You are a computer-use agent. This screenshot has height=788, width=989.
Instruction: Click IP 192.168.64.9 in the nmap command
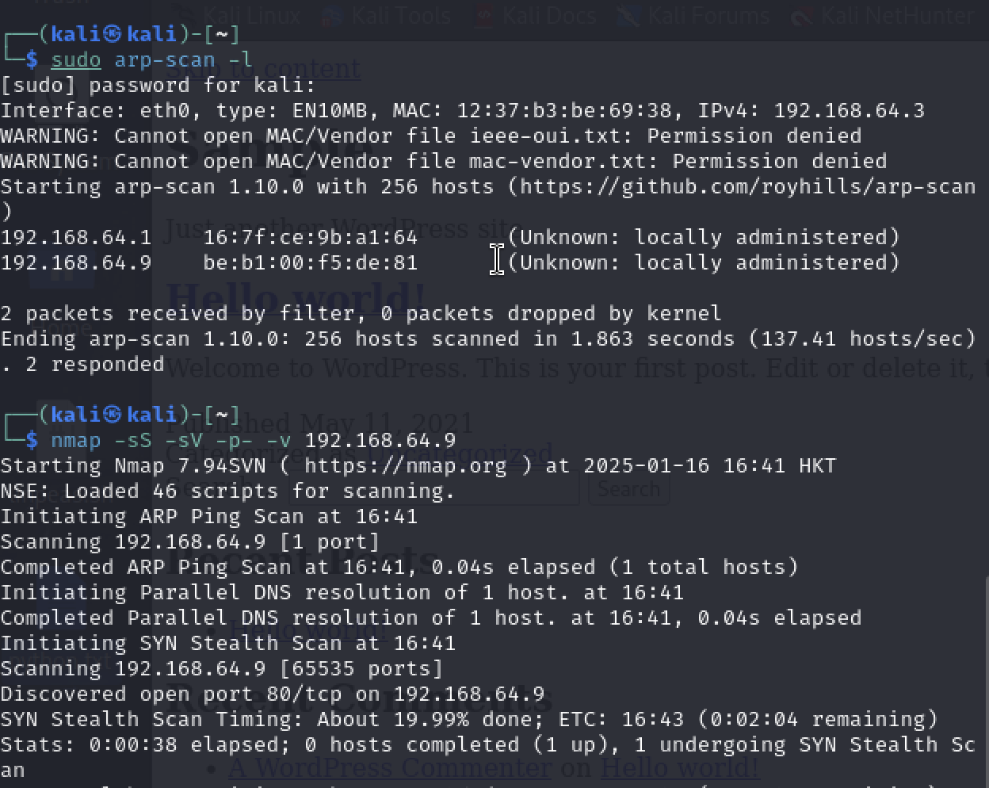tap(380, 441)
